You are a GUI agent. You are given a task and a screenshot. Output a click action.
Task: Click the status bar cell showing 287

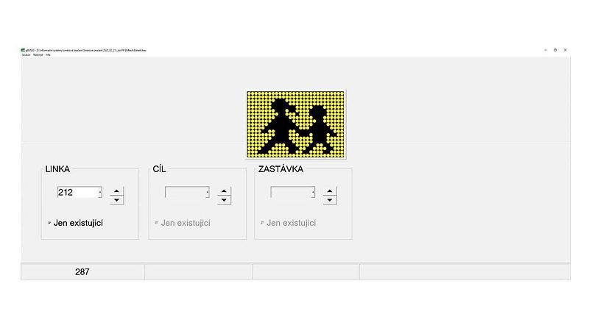click(x=82, y=272)
